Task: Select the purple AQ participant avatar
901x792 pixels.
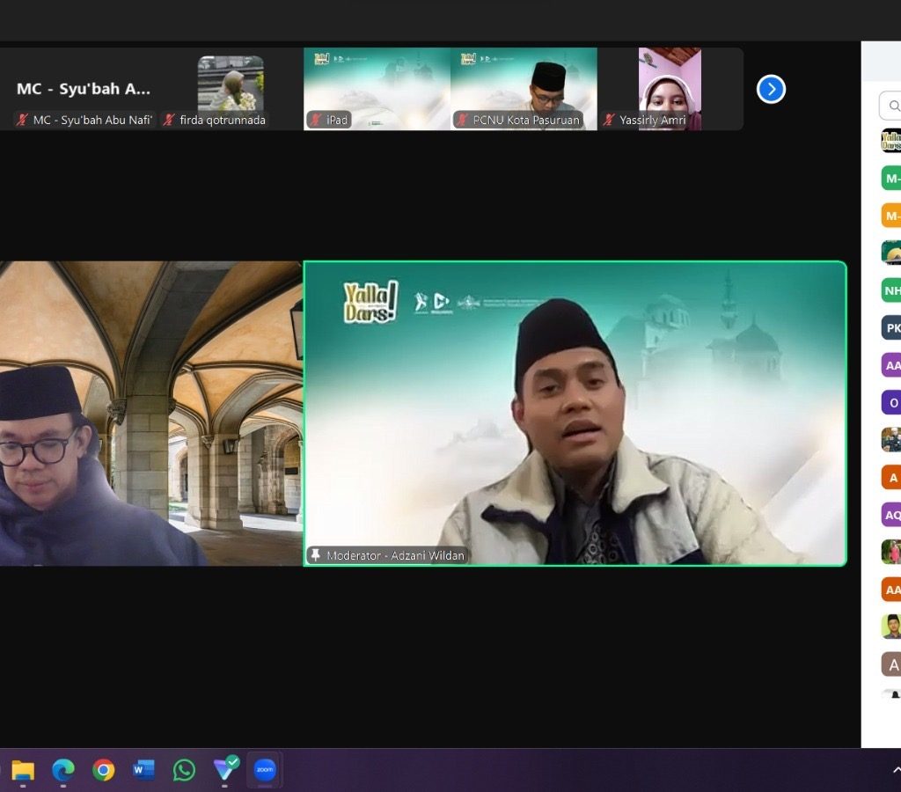Action: 891,515
